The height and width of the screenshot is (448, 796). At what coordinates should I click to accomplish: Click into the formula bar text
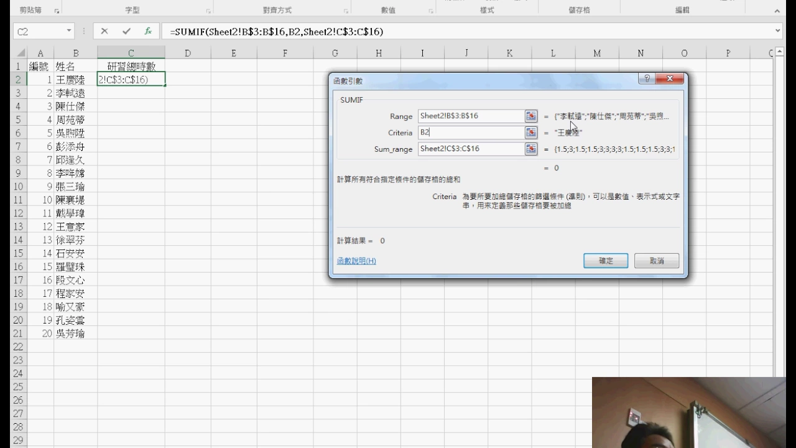pyautogui.click(x=466, y=31)
